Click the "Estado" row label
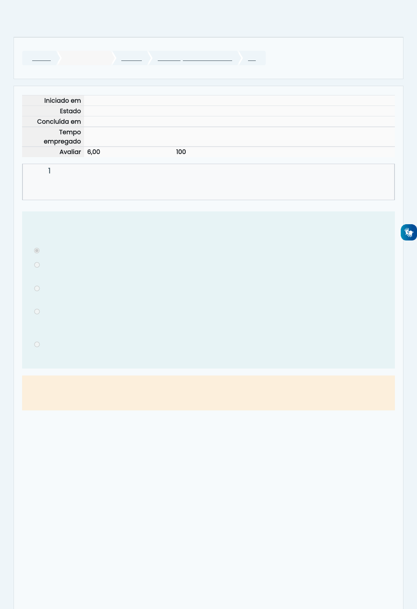Screen dimensions: 417x609 pos(70,111)
